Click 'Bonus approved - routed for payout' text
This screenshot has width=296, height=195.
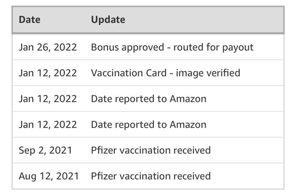pyautogui.click(x=172, y=47)
